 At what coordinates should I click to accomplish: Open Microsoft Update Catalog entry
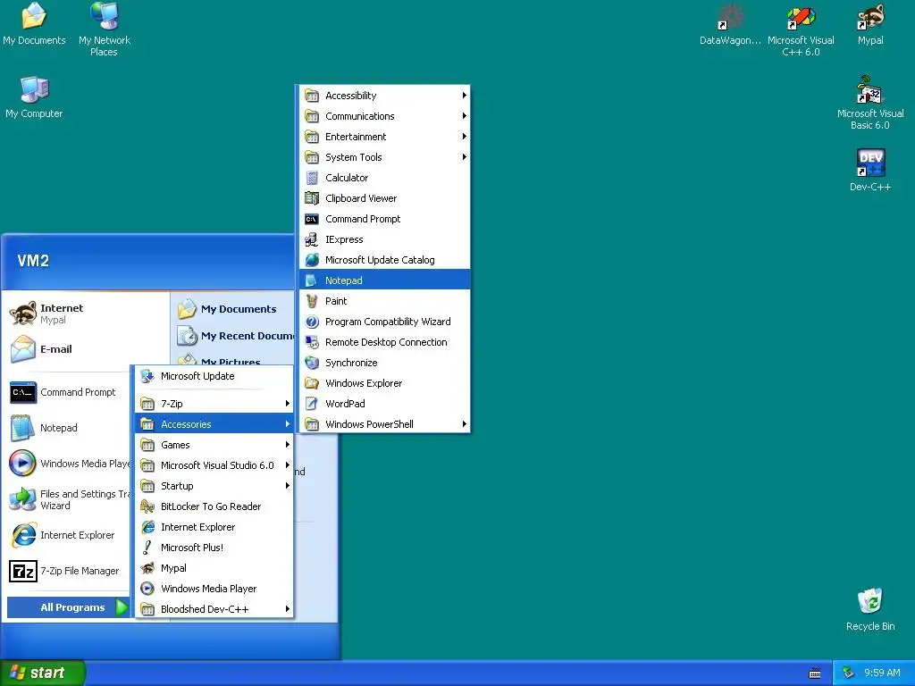[384, 260]
